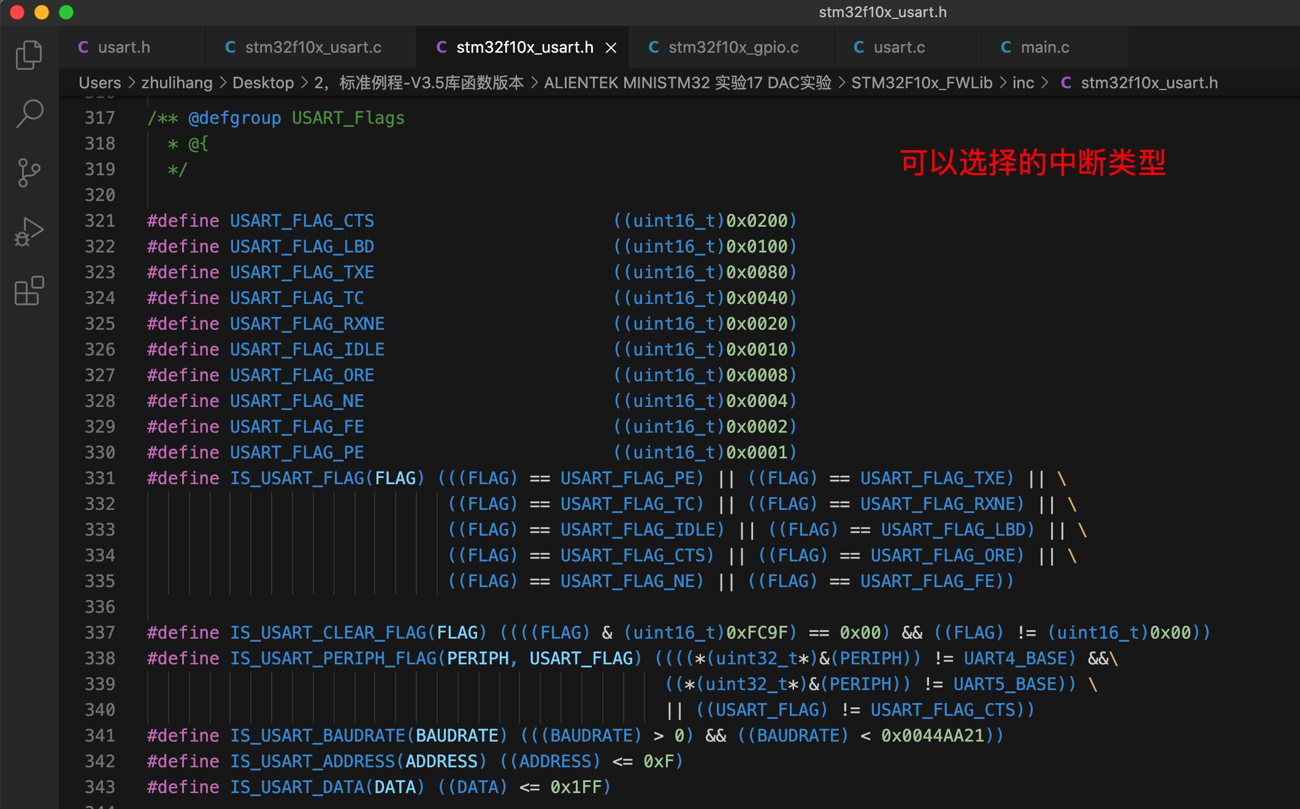
Task: Click line number 321 in gutter
Action: coord(100,221)
